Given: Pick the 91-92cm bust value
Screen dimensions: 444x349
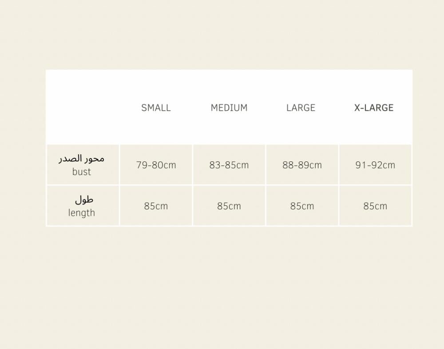Looking at the screenshot, I should [x=375, y=165].
